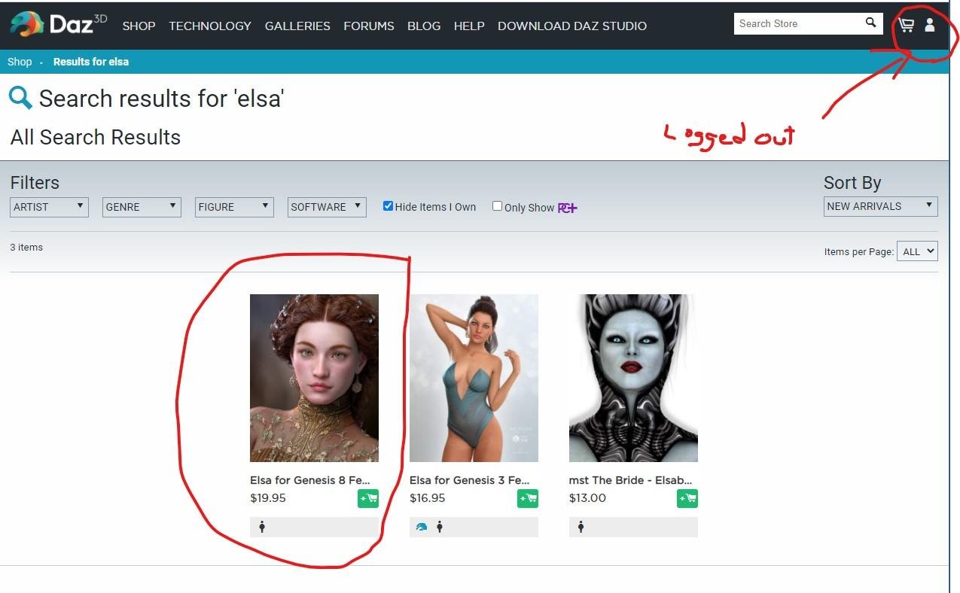Open the SOFTWARE filter dropdown
The width and height of the screenshot is (960, 593).
(327, 207)
